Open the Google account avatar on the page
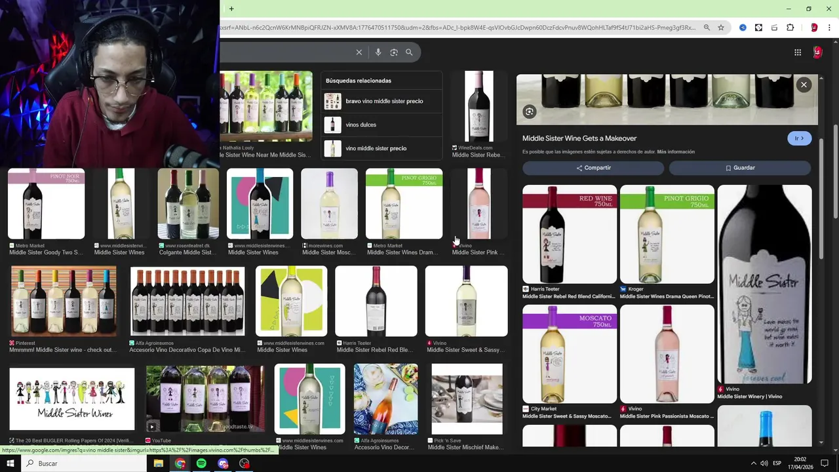Image resolution: width=839 pixels, height=472 pixels. (x=817, y=52)
